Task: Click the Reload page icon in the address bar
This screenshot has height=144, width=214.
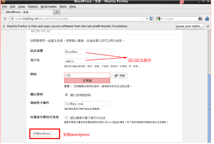Action: [151, 19]
